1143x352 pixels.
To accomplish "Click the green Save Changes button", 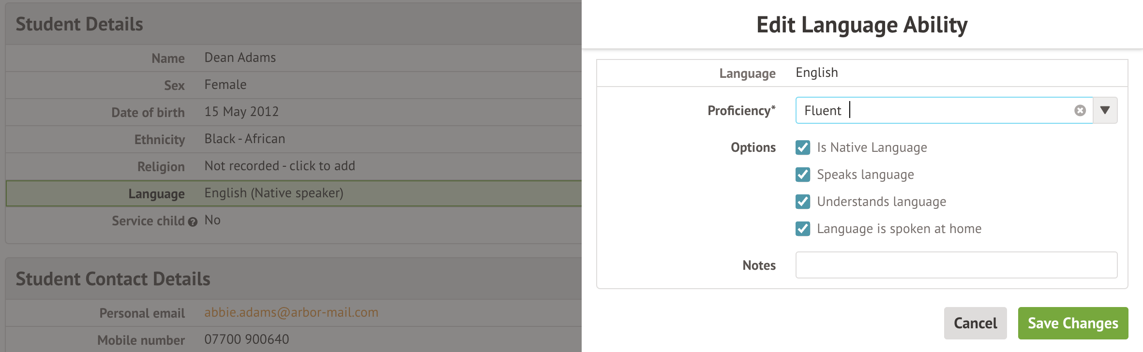I will pyautogui.click(x=1072, y=323).
